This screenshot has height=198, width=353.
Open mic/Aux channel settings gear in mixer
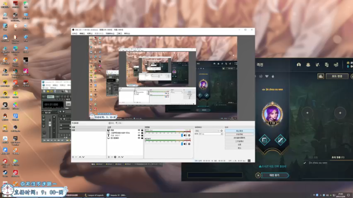tap(189, 136)
